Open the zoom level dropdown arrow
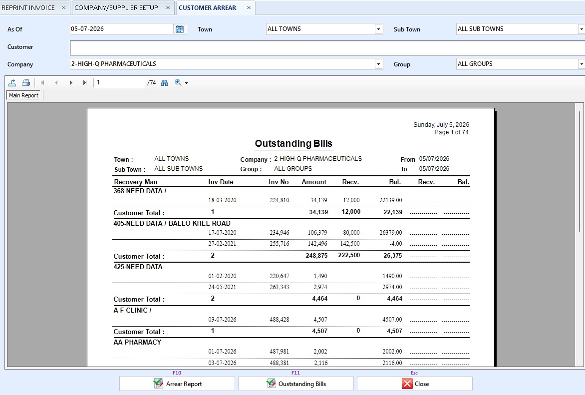 click(187, 83)
